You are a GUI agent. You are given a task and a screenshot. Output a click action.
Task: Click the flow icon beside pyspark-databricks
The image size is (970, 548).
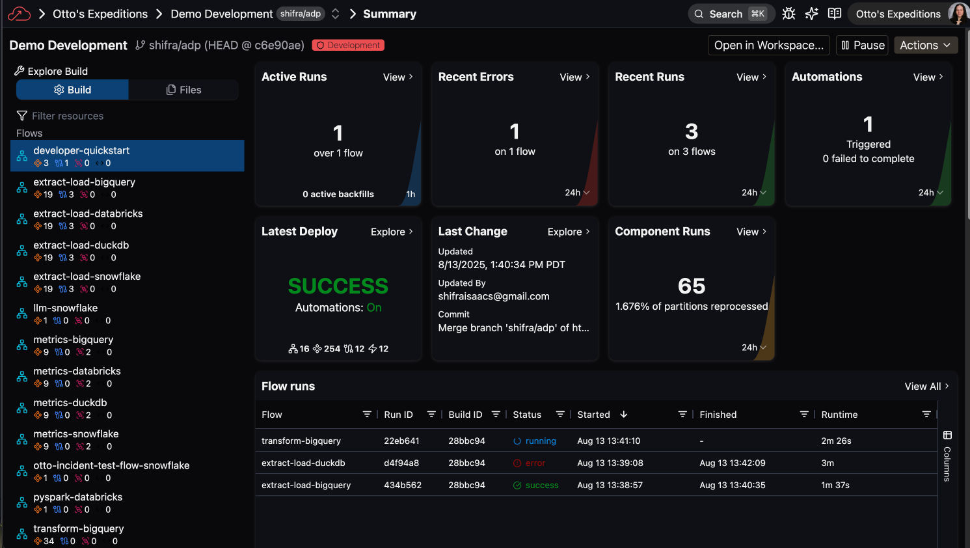point(22,503)
